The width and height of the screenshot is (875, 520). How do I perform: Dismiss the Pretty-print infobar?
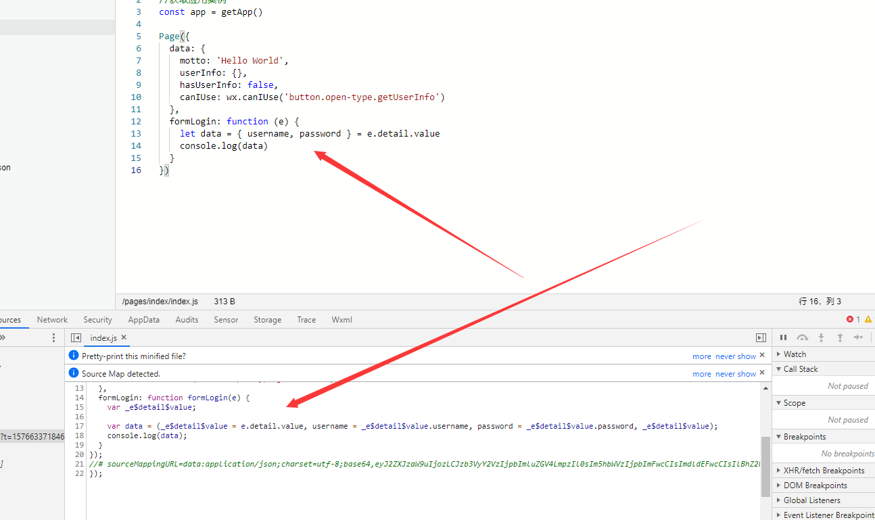click(x=762, y=355)
